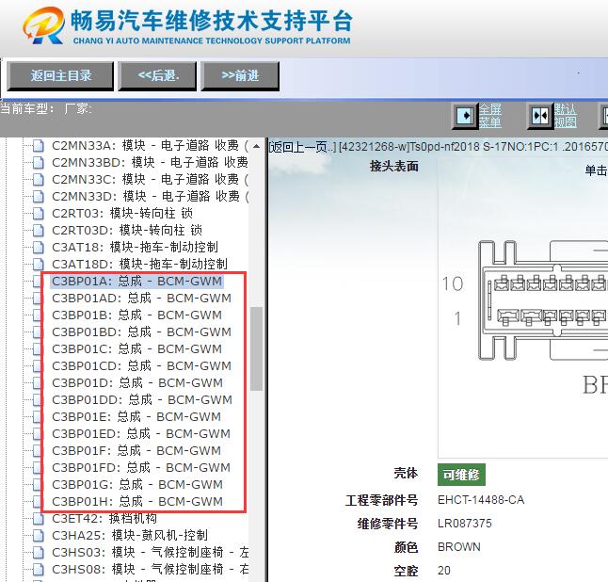Select tree item C3BP01AD 总成 BCM-GWM
608x582 pixels.
click(141, 298)
